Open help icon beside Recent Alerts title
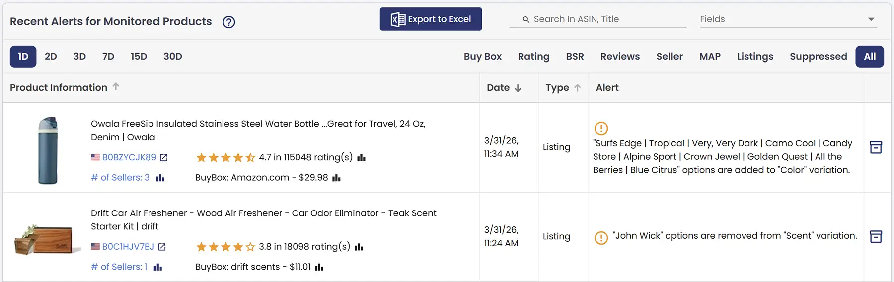The image size is (894, 282). click(x=228, y=22)
